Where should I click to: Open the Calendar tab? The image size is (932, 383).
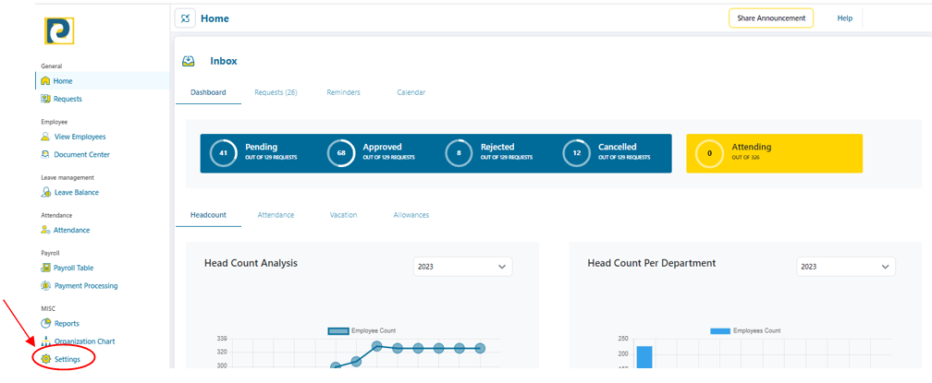pos(411,92)
